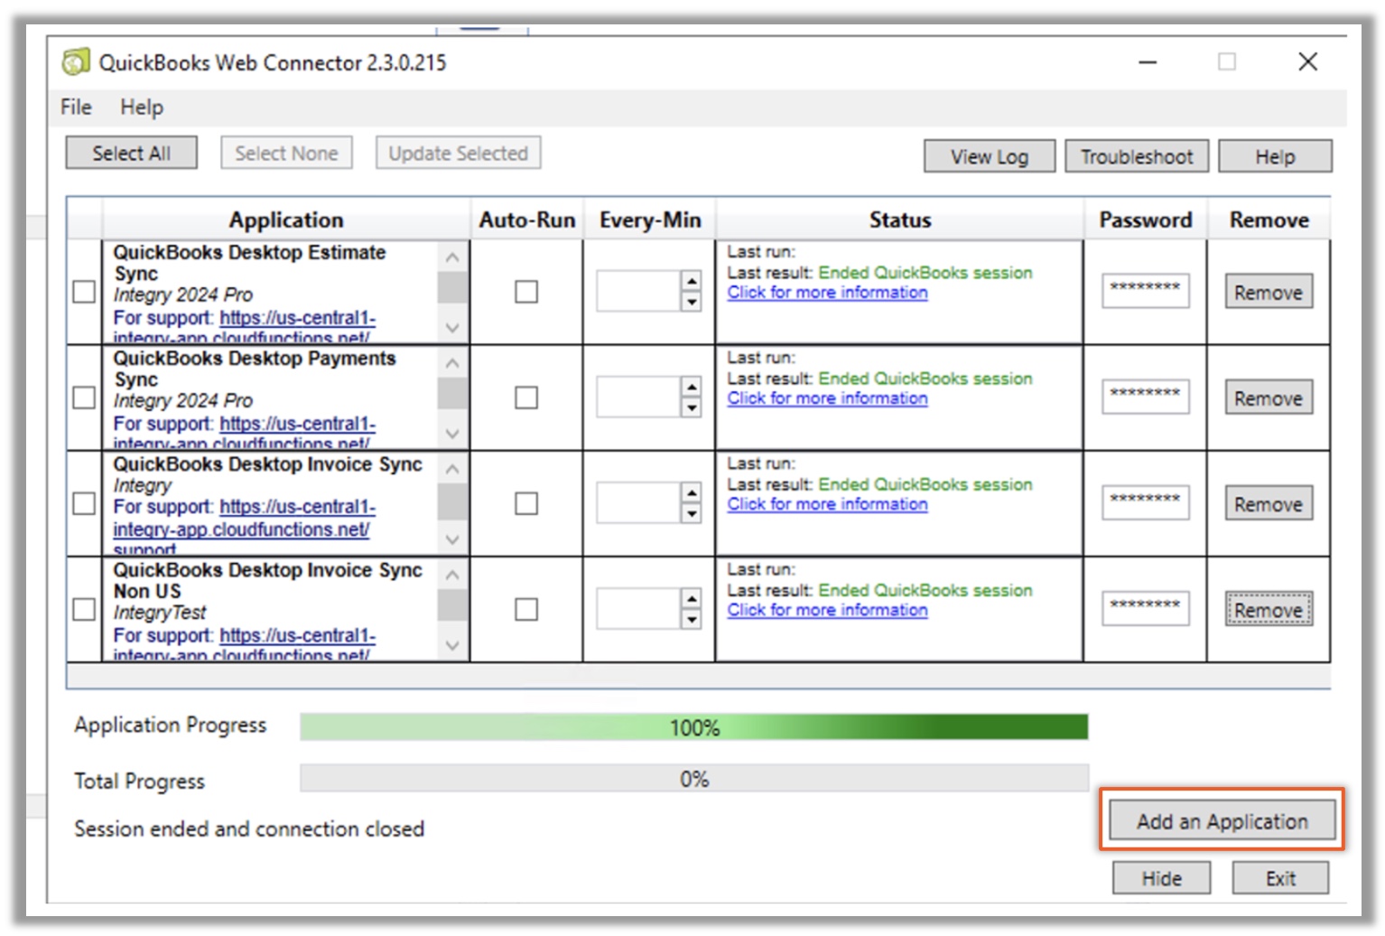Screen dimensions: 1385x936
Task: Click the Total Progress bar at 0%
Action: (694, 779)
